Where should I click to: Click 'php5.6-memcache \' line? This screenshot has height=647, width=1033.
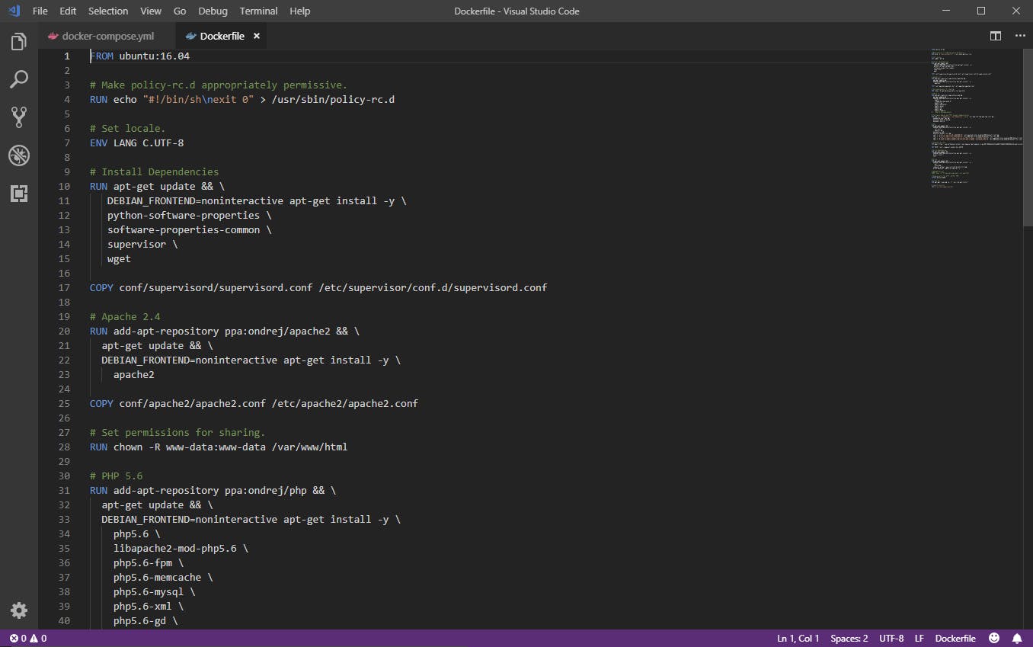(163, 577)
